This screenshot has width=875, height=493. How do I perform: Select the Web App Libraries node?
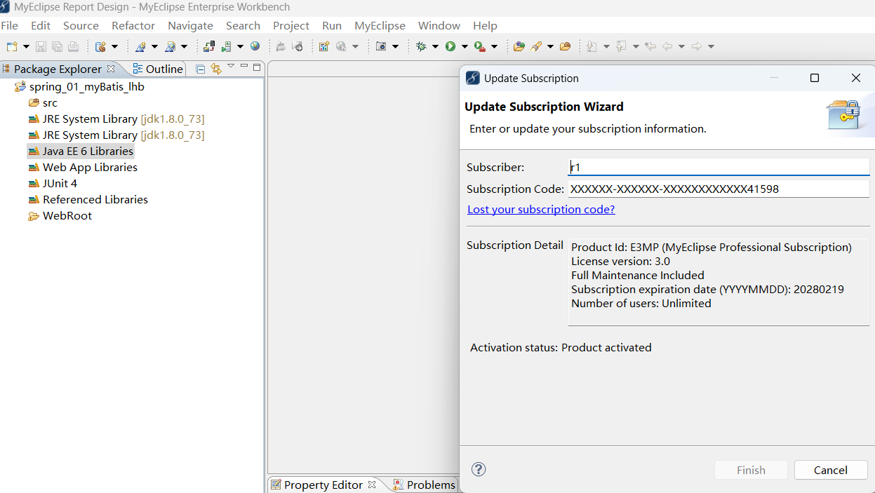coord(83,168)
